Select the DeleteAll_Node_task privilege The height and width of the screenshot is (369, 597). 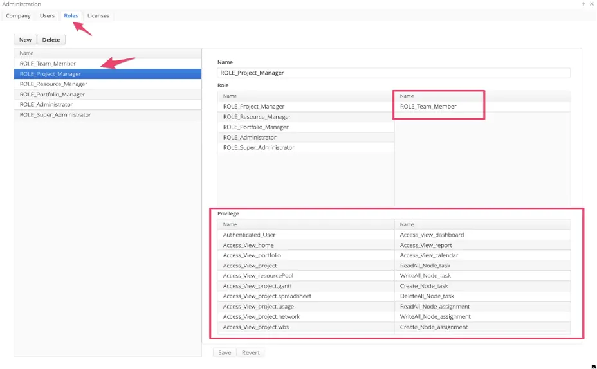pyautogui.click(x=482, y=296)
